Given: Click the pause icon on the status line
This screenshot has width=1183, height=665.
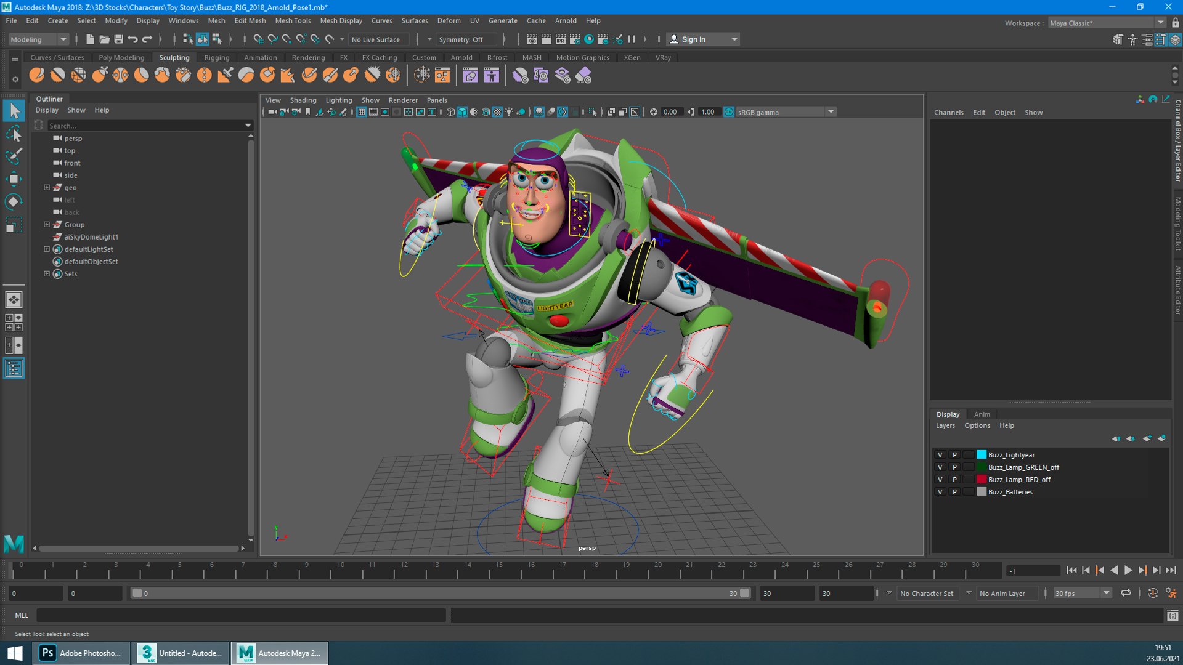Looking at the screenshot, I should (x=632, y=39).
